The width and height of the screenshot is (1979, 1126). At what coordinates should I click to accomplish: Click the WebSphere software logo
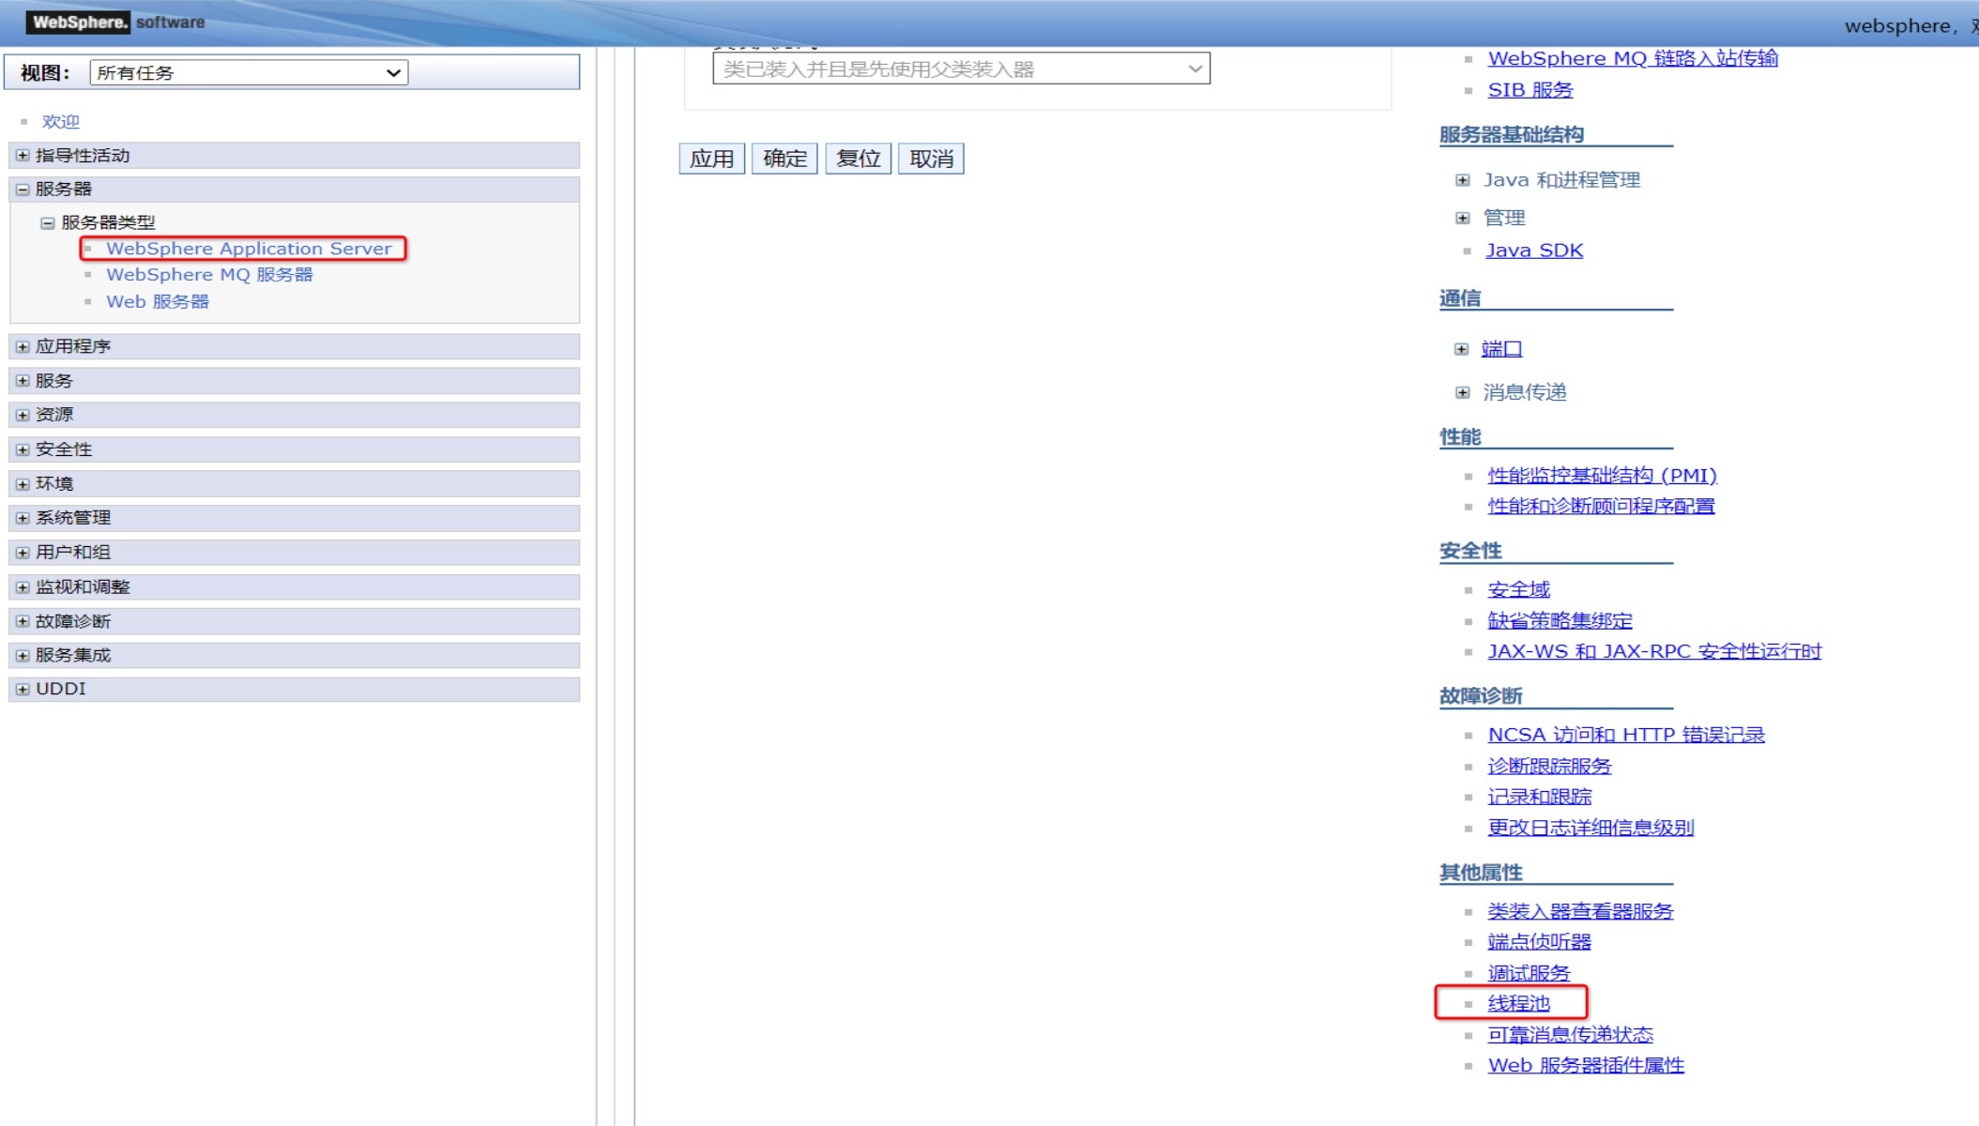click(x=115, y=23)
